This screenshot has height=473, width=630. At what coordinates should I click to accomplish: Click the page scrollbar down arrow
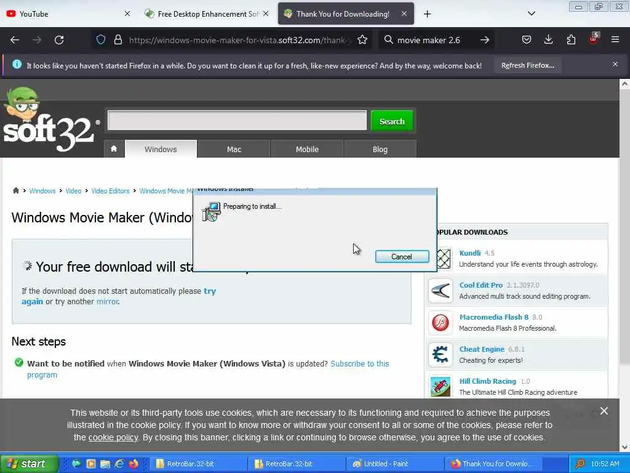pos(624,447)
